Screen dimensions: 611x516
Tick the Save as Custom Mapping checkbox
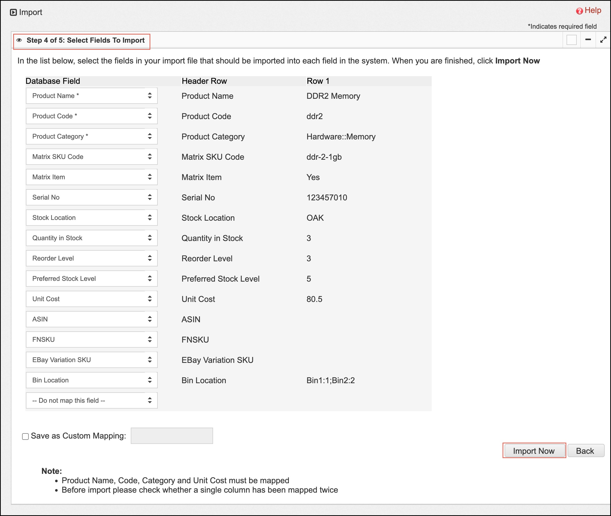(25, 437)
